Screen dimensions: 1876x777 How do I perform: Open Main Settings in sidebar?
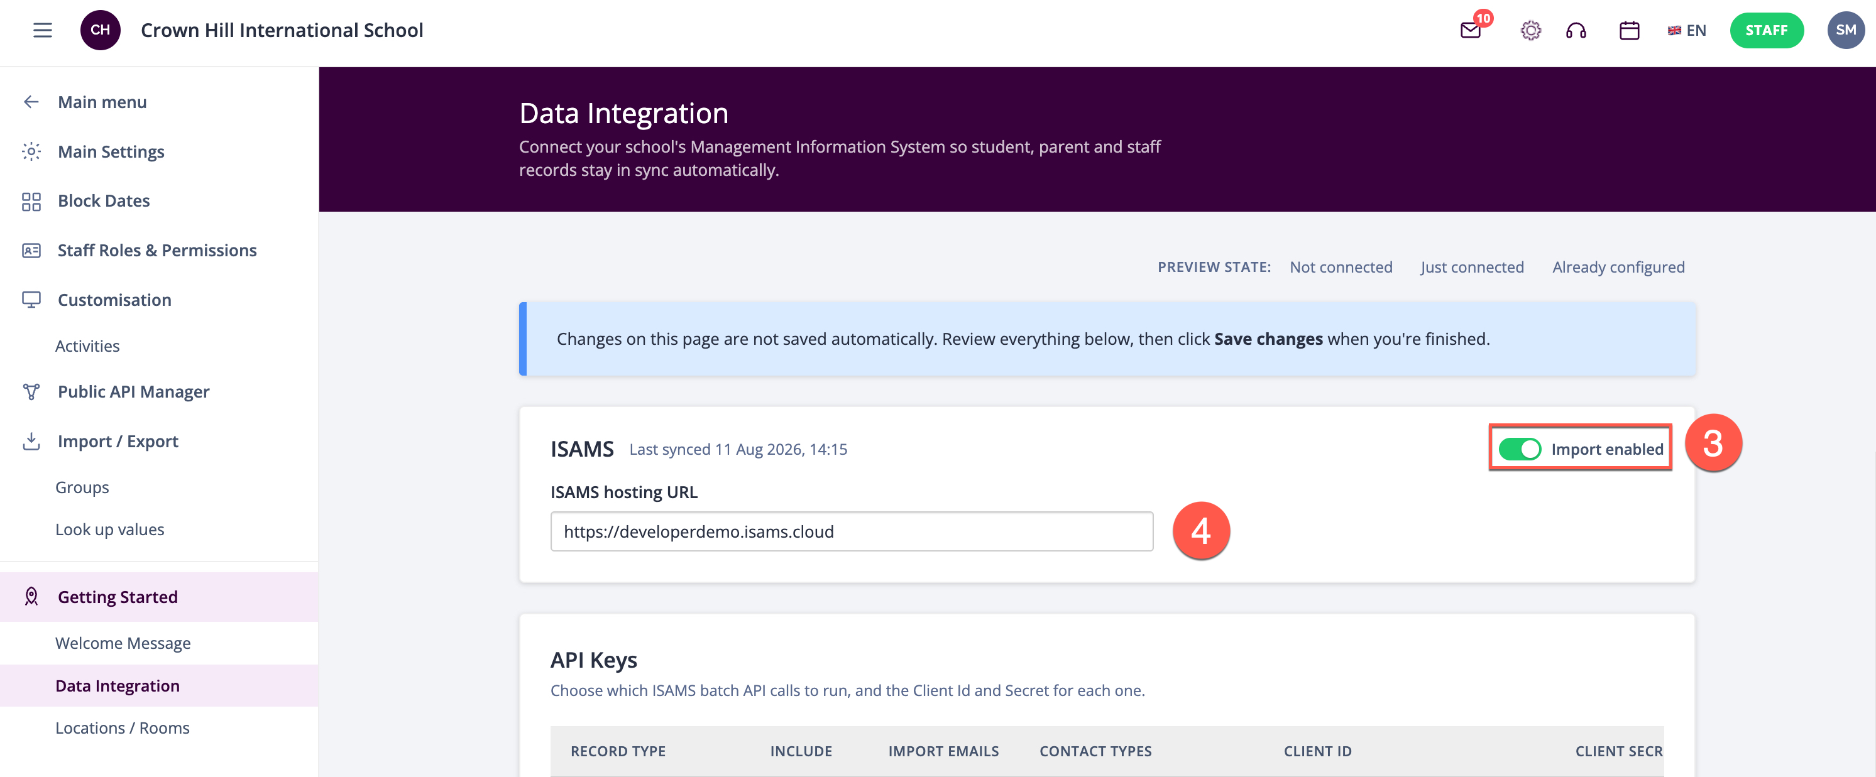tap(111, 151)
